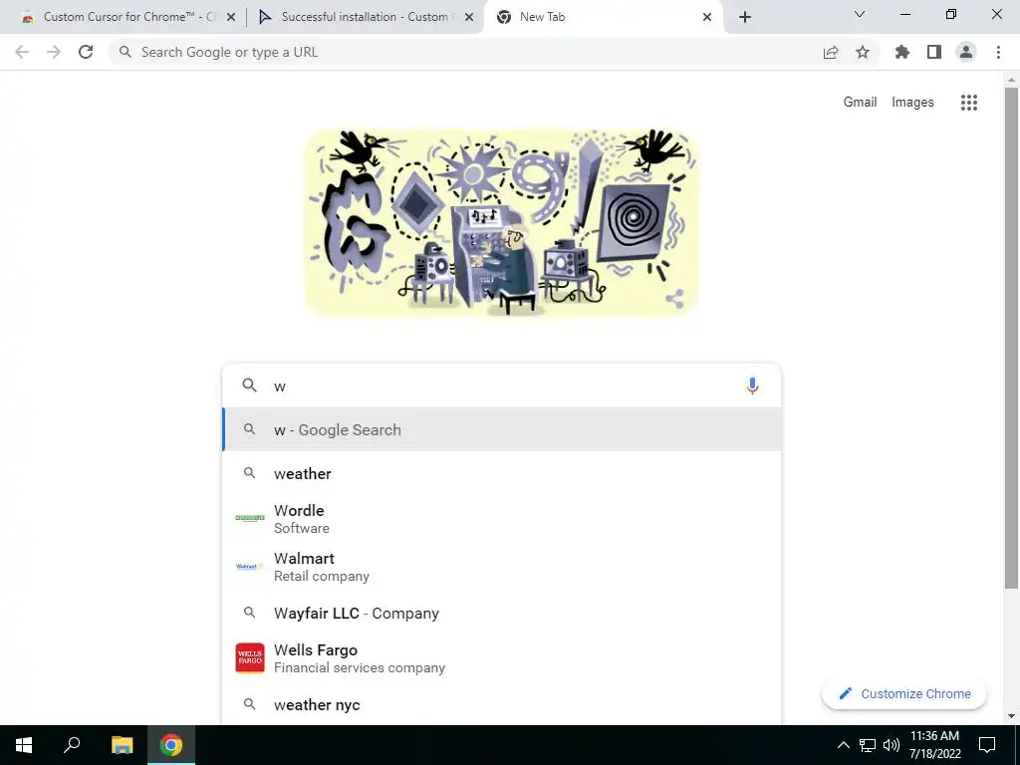
Task: Share the Google Doodle using its share icon
Action: pos(674,299)
